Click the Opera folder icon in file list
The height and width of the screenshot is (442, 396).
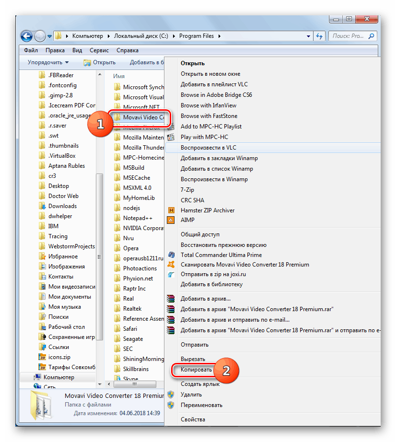[x=117, y=248]
